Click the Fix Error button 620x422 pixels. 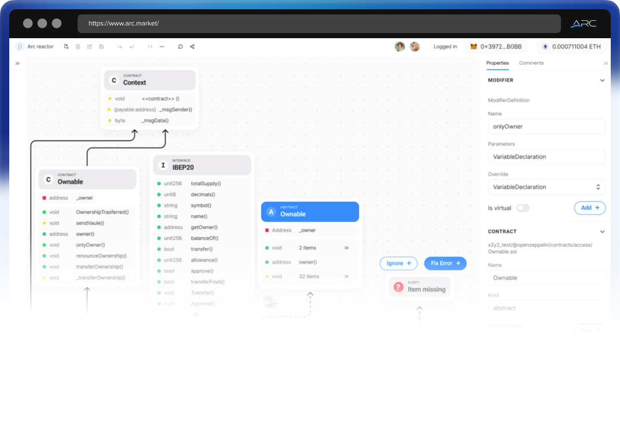tap(445, 263)
